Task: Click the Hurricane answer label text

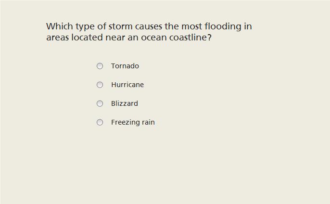Action: [x=127, y=85]
